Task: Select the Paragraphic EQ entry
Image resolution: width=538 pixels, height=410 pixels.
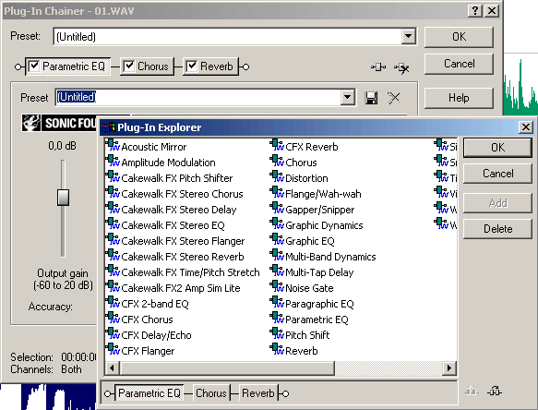Action: [x=319, y=304]
